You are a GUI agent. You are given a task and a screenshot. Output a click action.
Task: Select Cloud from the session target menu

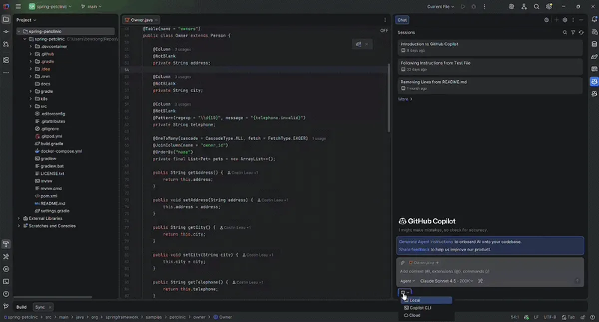pyautogui.click(x=427, y=315)
